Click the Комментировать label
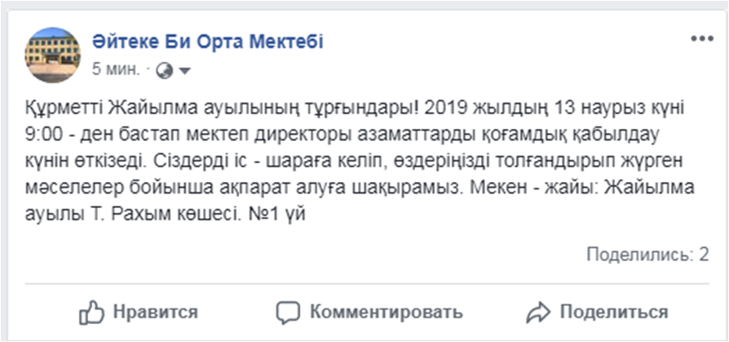This screenshot has height=342, width=729. point(387,312)
